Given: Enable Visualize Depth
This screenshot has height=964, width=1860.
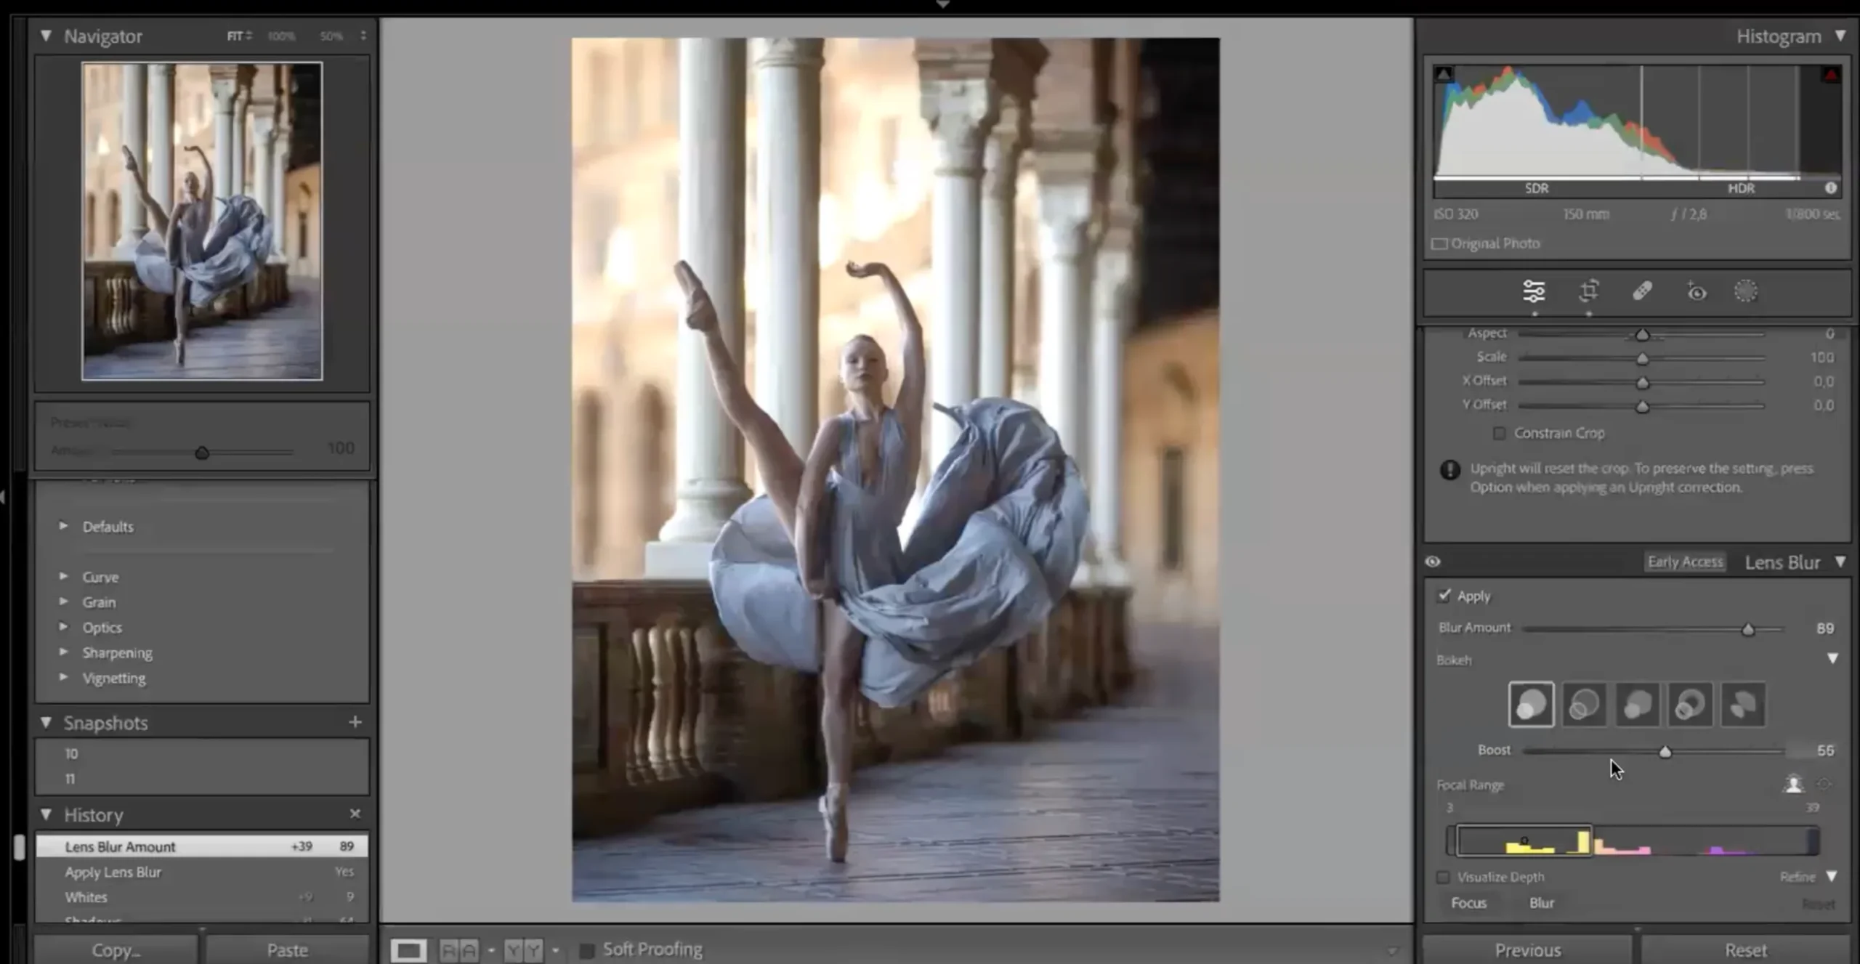Looking at the screenshot, I should coord(1444,877).
